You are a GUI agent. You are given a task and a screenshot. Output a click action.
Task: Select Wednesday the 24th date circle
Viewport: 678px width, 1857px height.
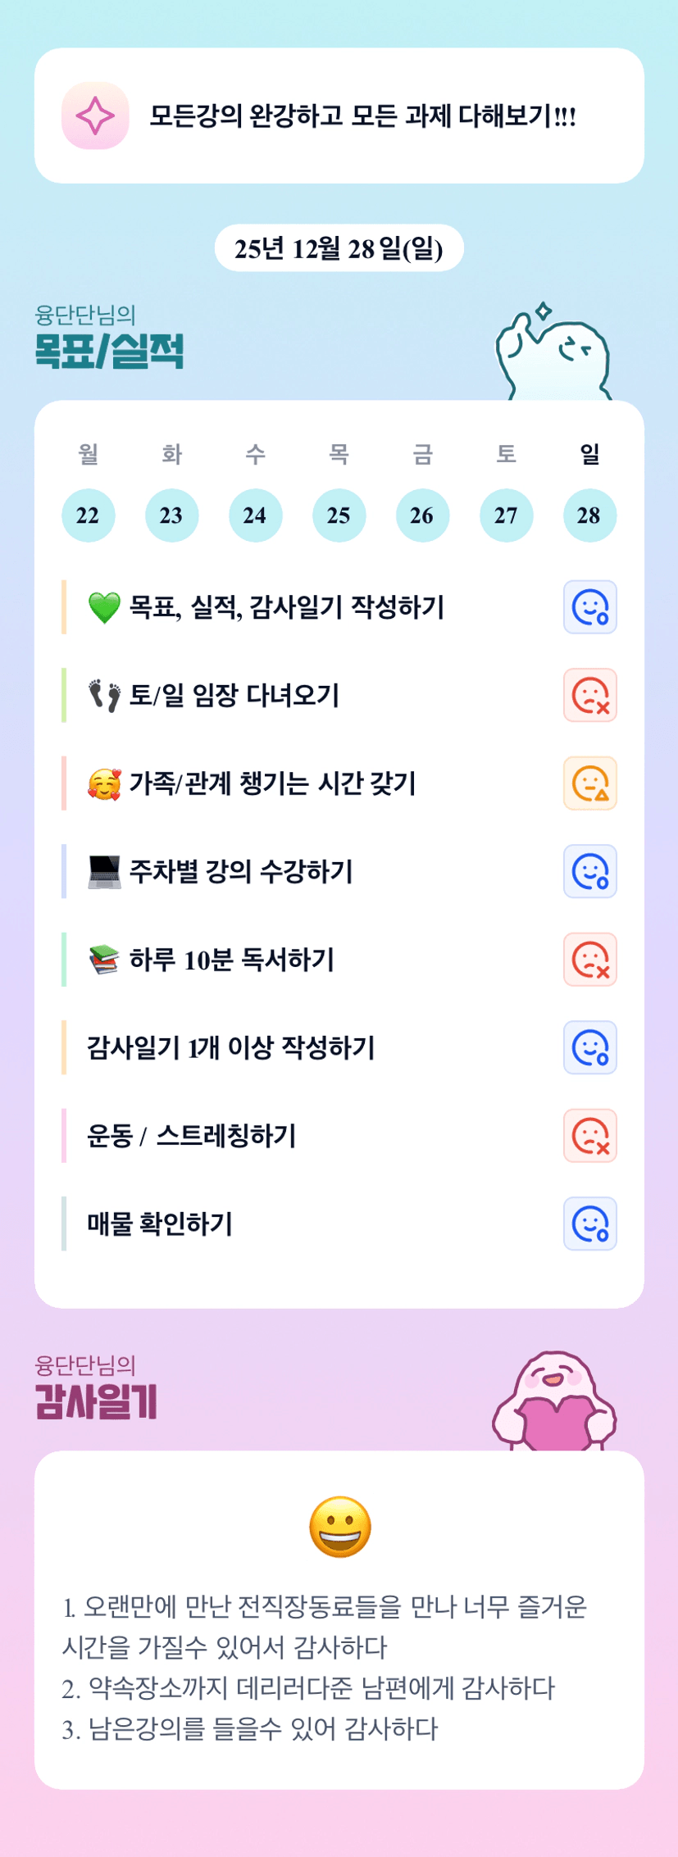coord(255,515)
